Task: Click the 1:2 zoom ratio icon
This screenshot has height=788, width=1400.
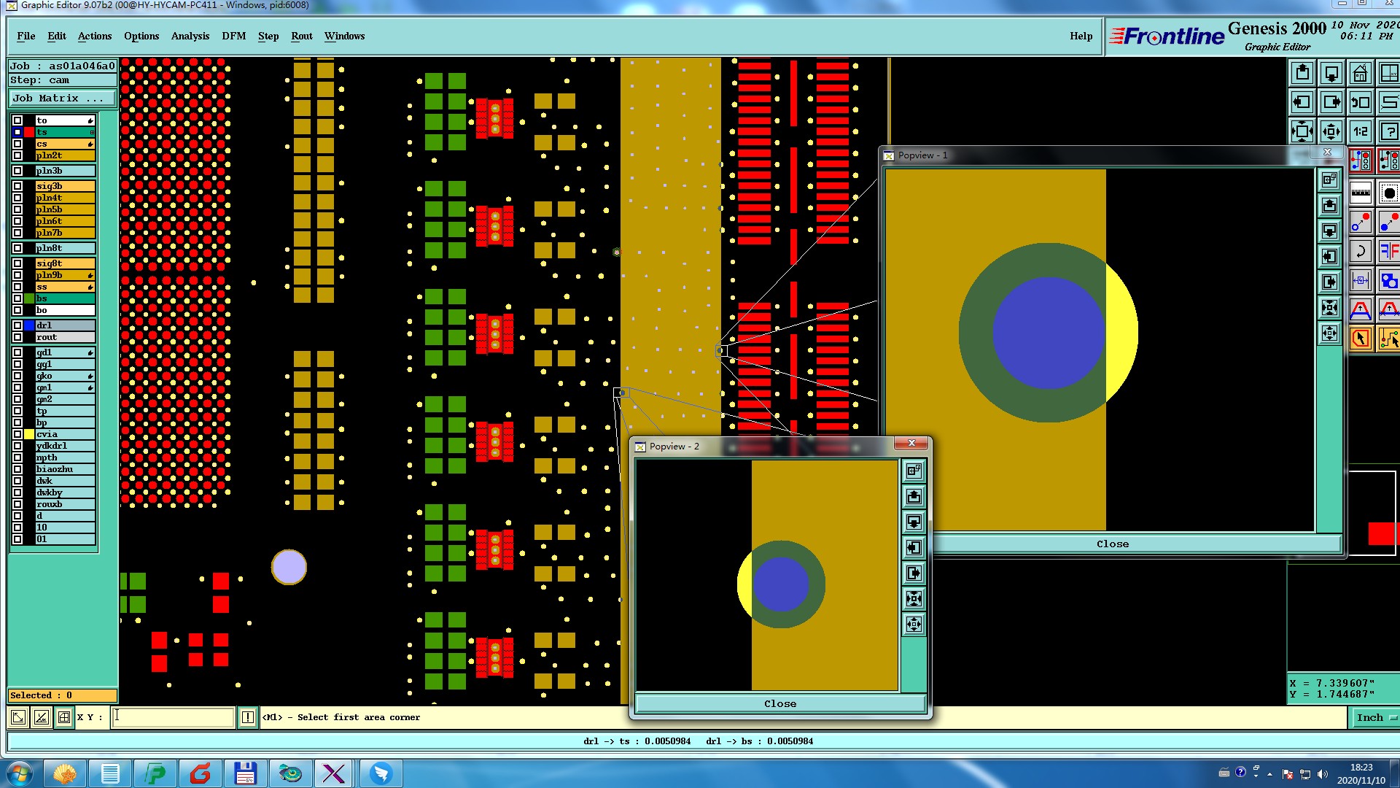Action: coord(1361,131)
